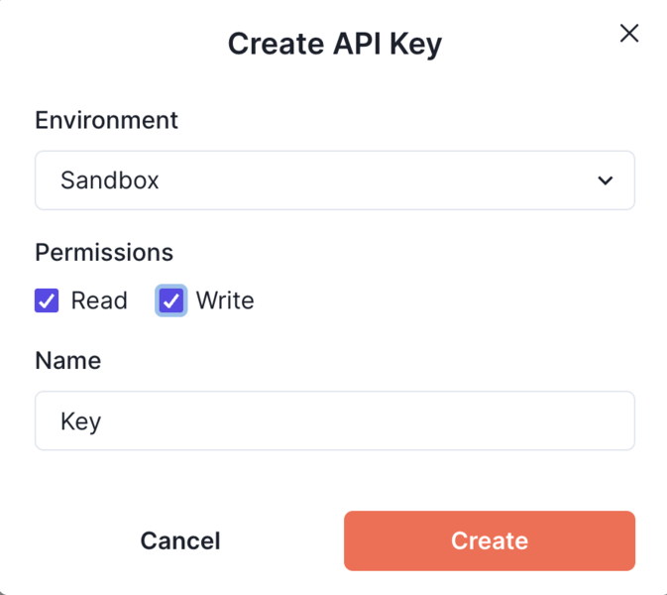
Task: Click the Read permission label
Action: [99, 300]
